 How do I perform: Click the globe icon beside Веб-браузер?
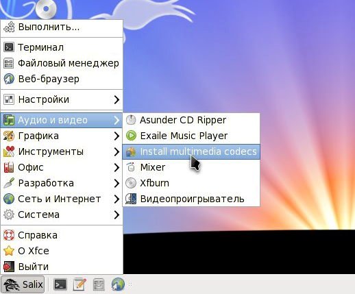(9, 79)
